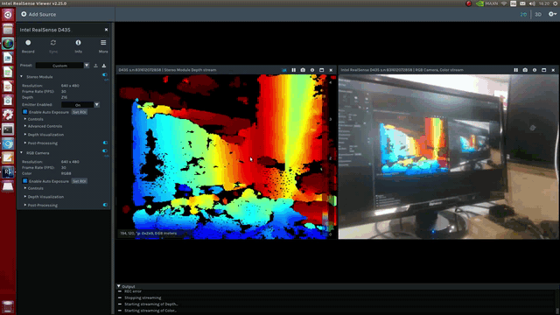
Task: Open the volume indicator in top bar
Action: click(532, 3)
